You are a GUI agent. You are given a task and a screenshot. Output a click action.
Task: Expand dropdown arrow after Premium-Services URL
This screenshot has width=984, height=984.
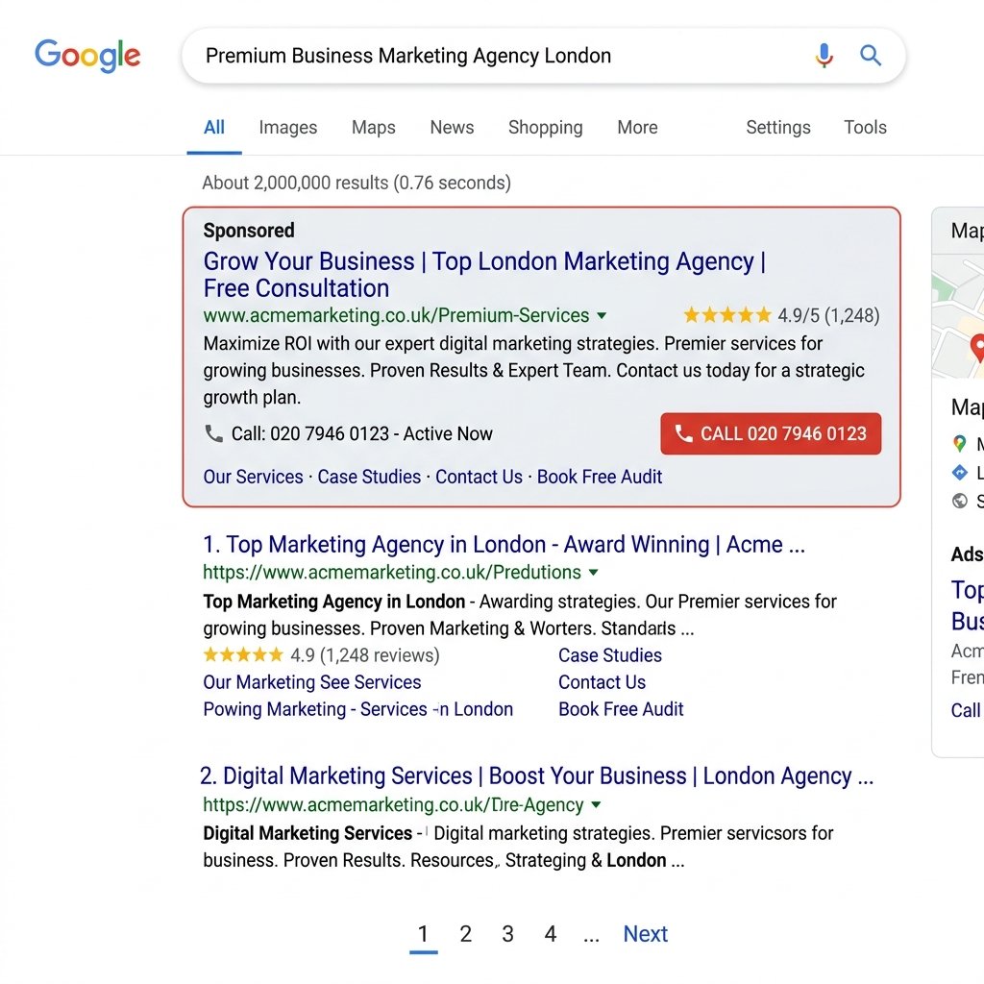coord(602,315)
